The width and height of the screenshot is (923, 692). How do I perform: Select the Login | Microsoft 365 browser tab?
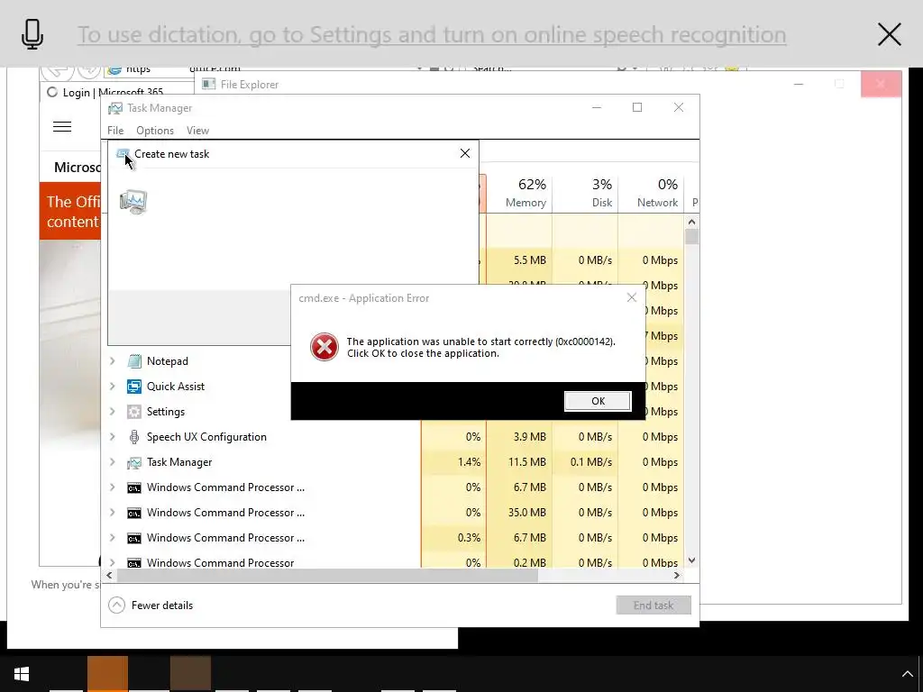[x=113, y=93]
